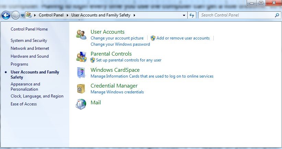This screenshot has width=282, height=149.
Task: Click shield icon beside Add or remove accounts
Action: point(153,38)
